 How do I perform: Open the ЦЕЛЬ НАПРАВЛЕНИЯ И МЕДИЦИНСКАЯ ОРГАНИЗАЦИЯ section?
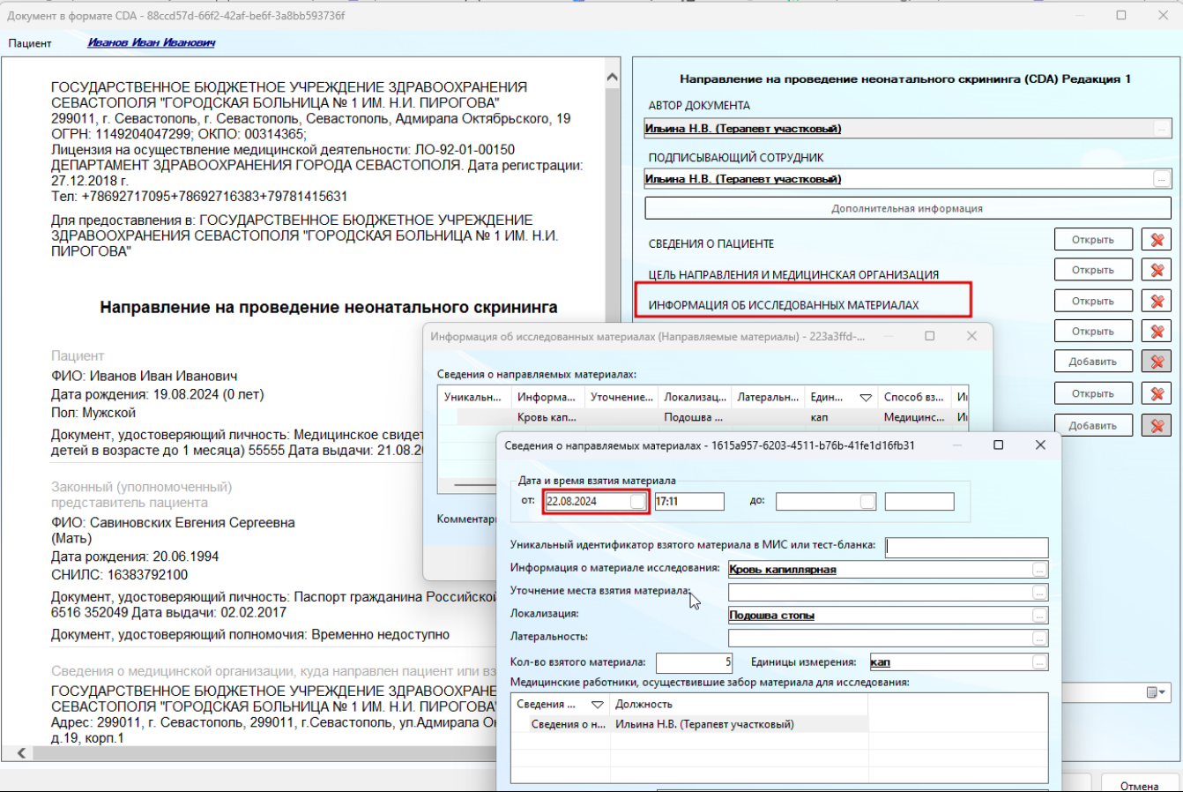coord(1093,270)
